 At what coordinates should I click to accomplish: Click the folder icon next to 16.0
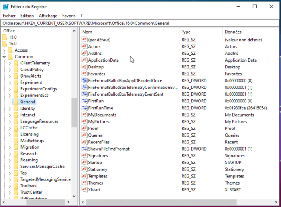pos(4,44)
